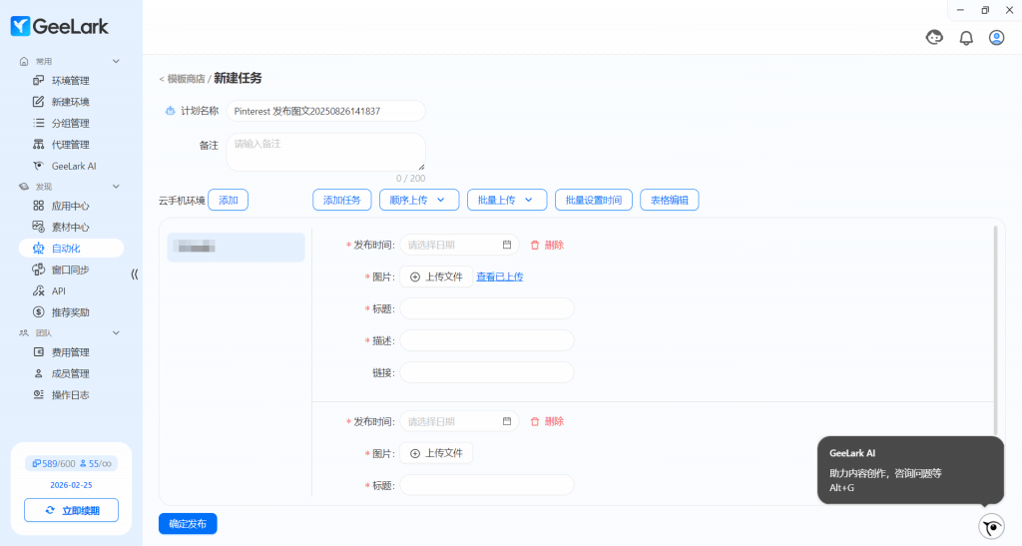Open the GeeLark AI floating assistant button
Viewport: 1022px width, 546px height.
pos(991,526)
